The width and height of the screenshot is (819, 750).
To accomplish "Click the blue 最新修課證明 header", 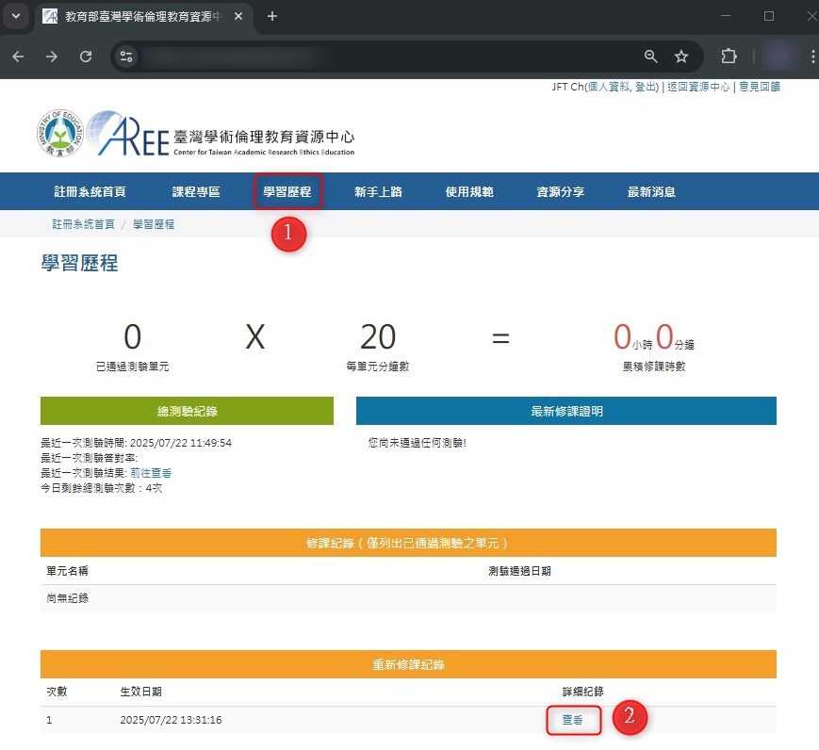I will (566, 411).
